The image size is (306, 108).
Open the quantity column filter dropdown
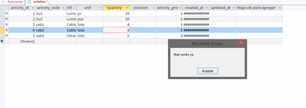tap(127, 8)
